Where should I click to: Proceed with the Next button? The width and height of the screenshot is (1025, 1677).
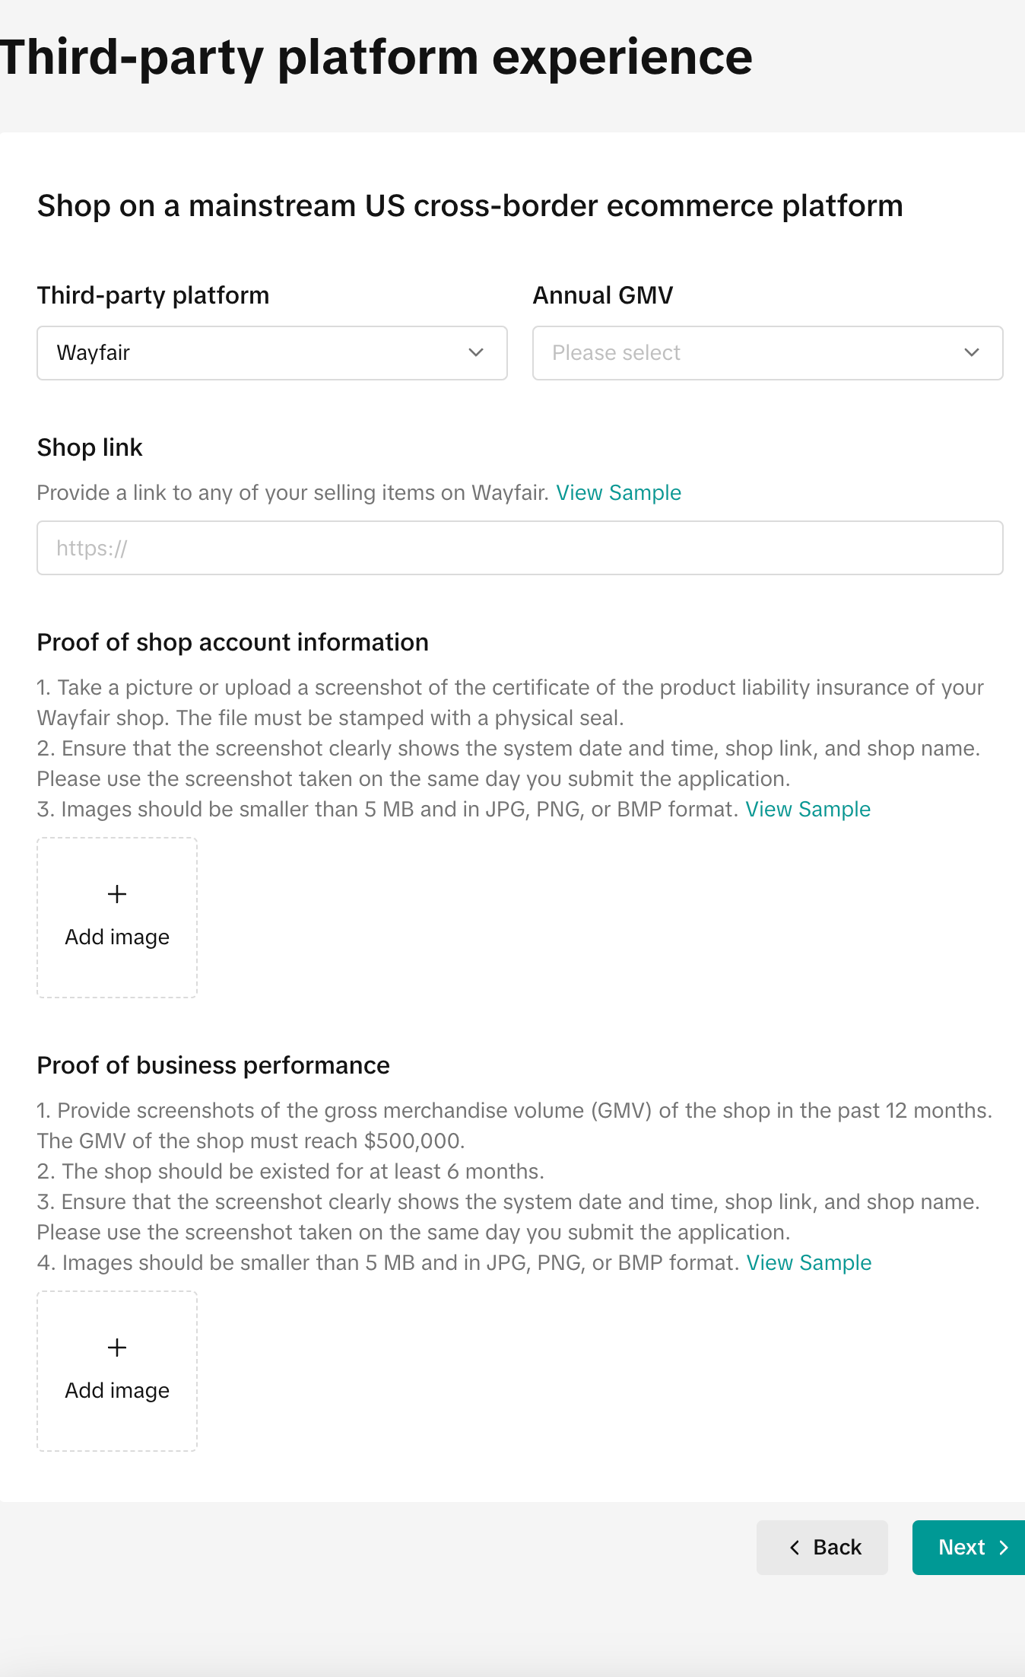click(x=967, y=1548)
